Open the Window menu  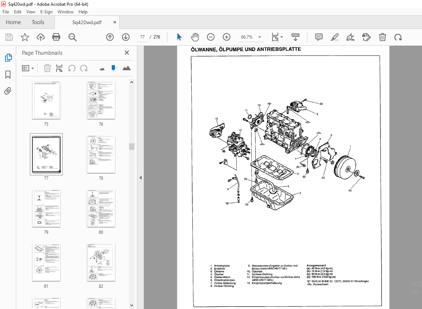[x=65, y=12]
